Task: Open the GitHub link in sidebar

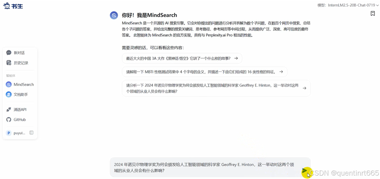Action: pyautogui.click(x=20, y=120)
